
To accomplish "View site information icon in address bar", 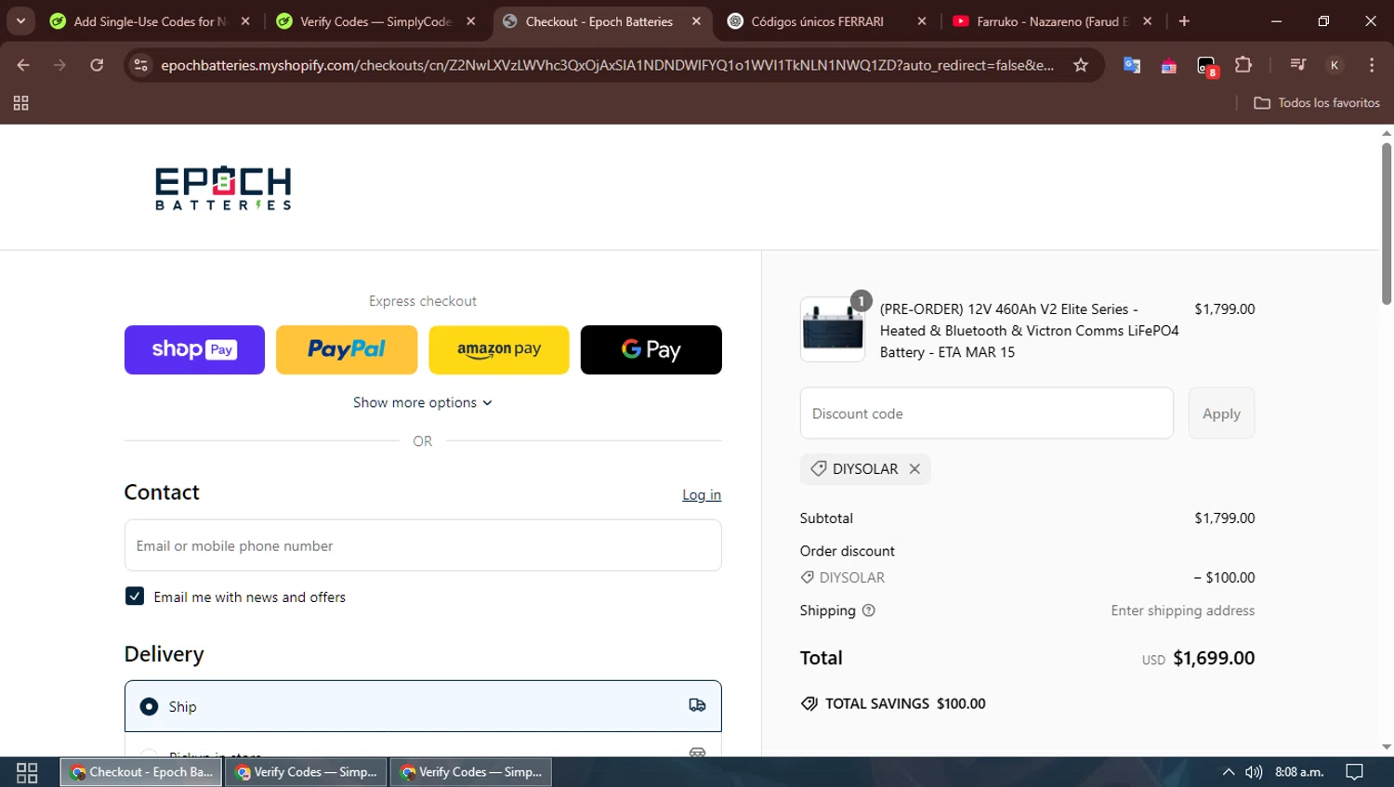I will [x=140, y=65].
